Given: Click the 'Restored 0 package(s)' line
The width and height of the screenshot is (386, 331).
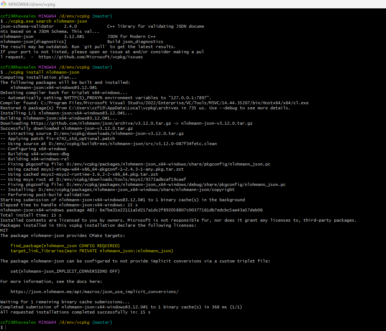Looking at the screenshot, I should click(145, 108).
